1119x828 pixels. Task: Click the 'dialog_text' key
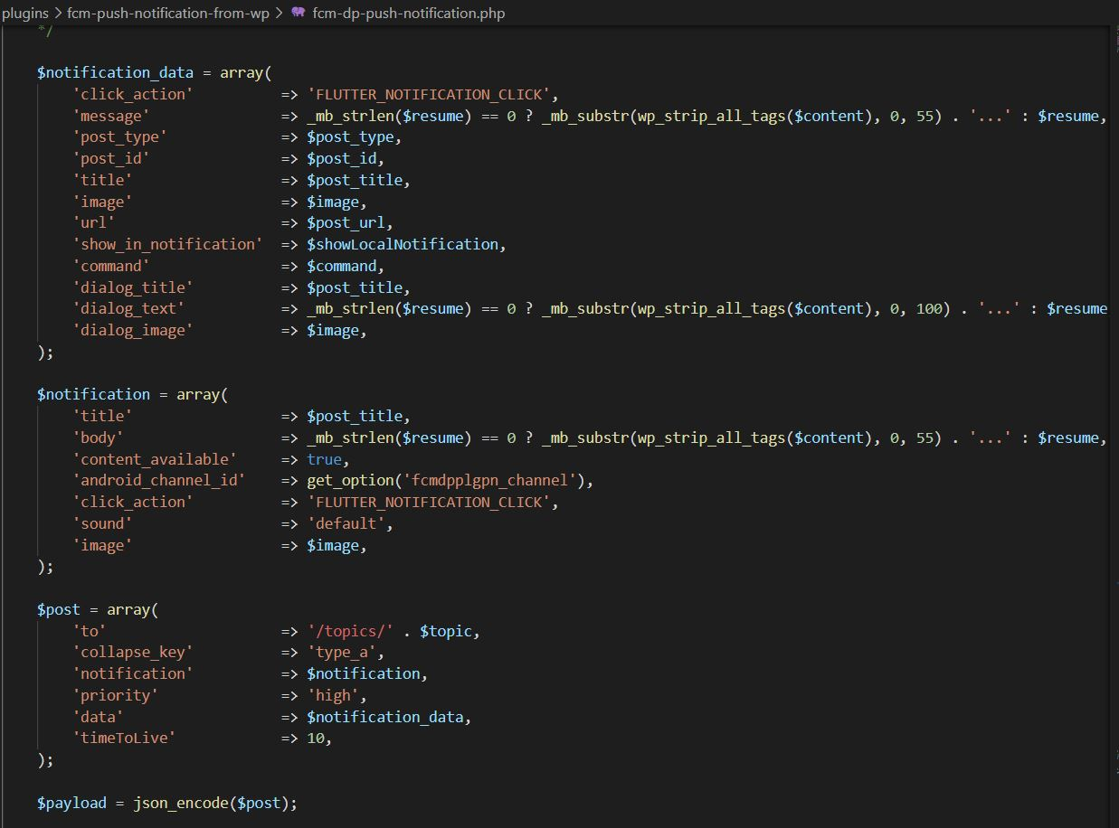128,308
